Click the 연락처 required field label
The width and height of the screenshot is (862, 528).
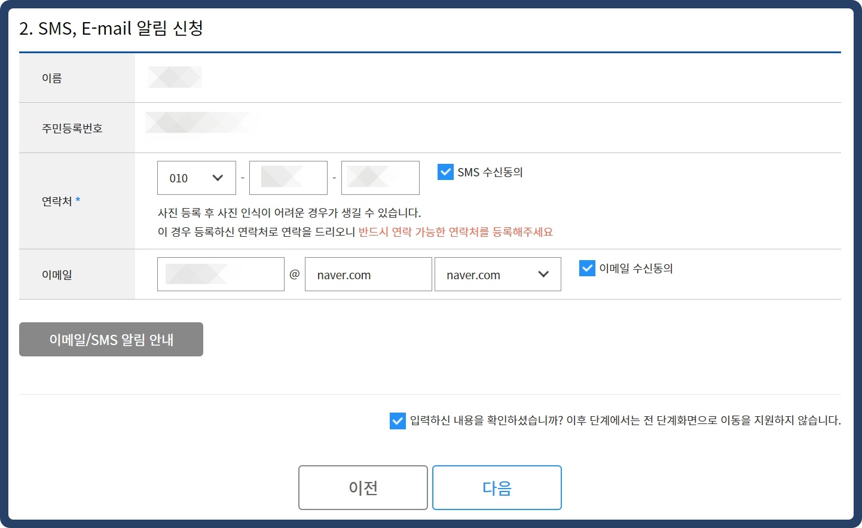55,202
